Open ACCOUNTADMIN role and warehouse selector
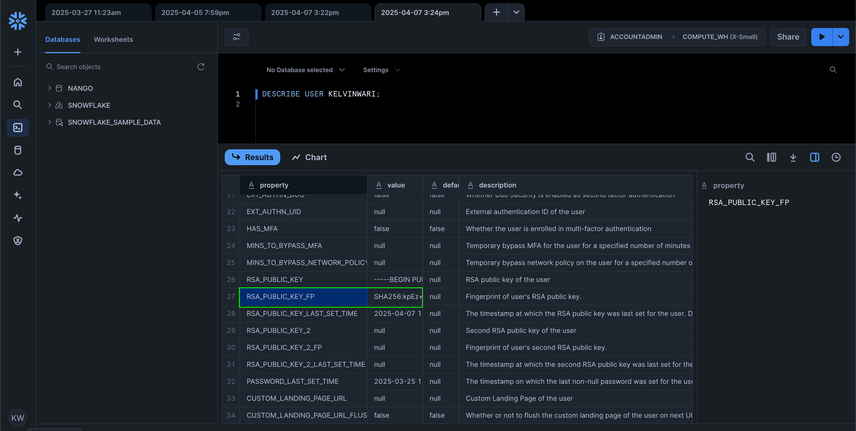This screenshot has height=431, width=856. [x=677, y=37]
